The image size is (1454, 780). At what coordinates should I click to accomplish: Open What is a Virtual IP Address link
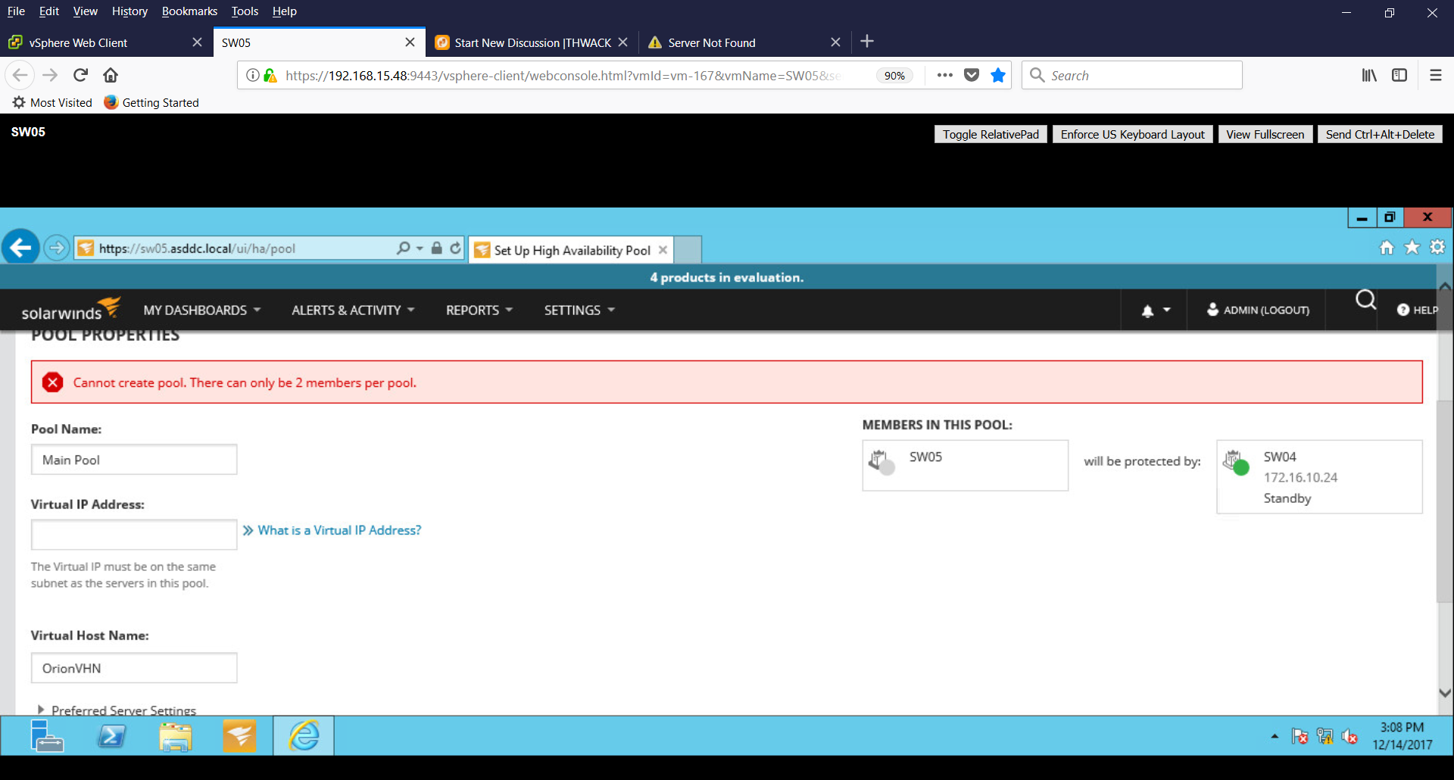pyautogui.click(x=339, y=530)
